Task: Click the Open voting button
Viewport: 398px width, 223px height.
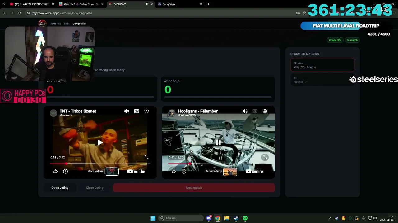Action: 60,188
